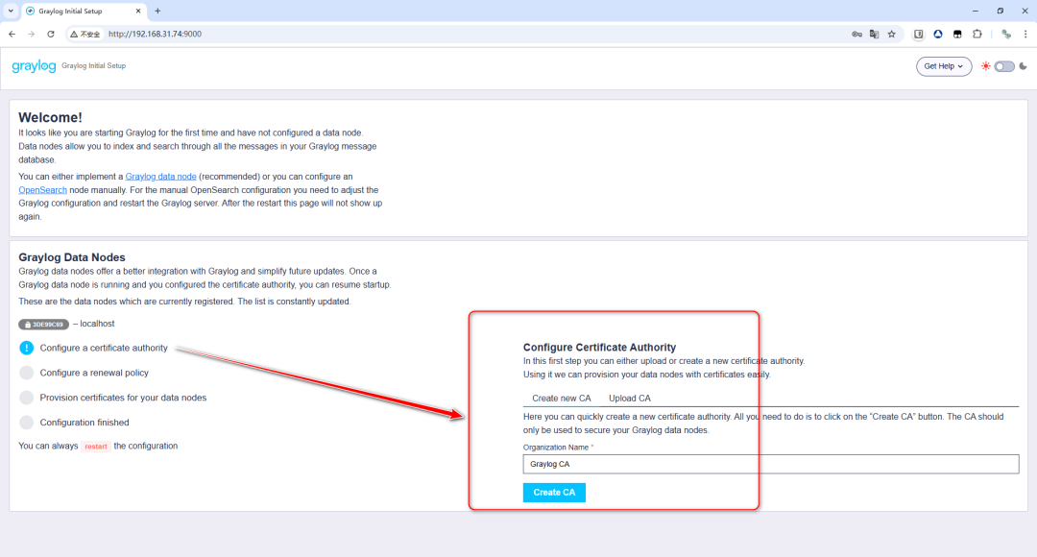The image size is (1037, 557).
Task: Open Chrome three-dot menu
Action: (x=1025, y=34)
